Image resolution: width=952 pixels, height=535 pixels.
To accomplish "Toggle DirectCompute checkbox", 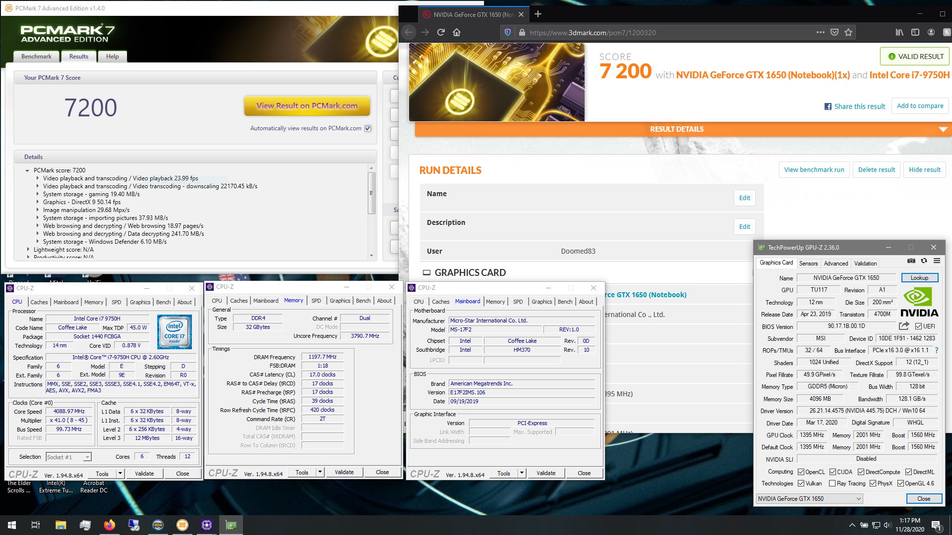I will (x=861, y=472).
